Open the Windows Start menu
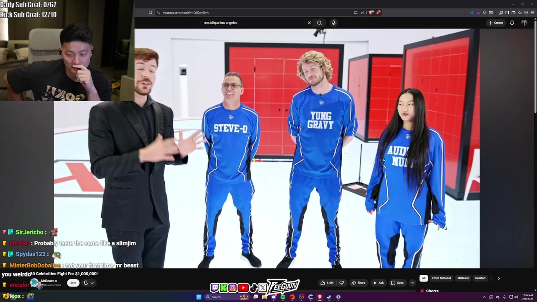This screenshot has height=302, width=537. [x=199, y=297]
